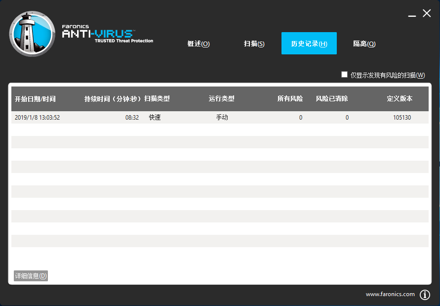Screen dimensions: 440x306
Task: Sort by 开始日期/时间 column header
Action: (x=35, y=99)
